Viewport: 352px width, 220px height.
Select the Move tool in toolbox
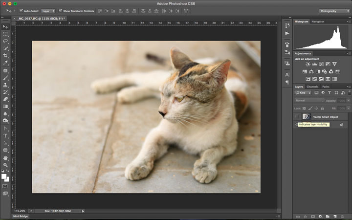pos(5,26)
